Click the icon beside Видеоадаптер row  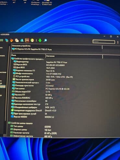coord(15,62)
